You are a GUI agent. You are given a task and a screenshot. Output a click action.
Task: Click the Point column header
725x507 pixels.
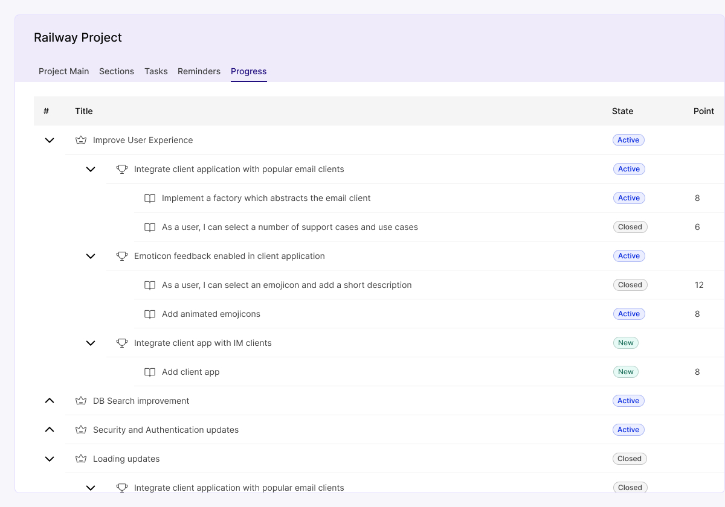[x=704, y=111]
